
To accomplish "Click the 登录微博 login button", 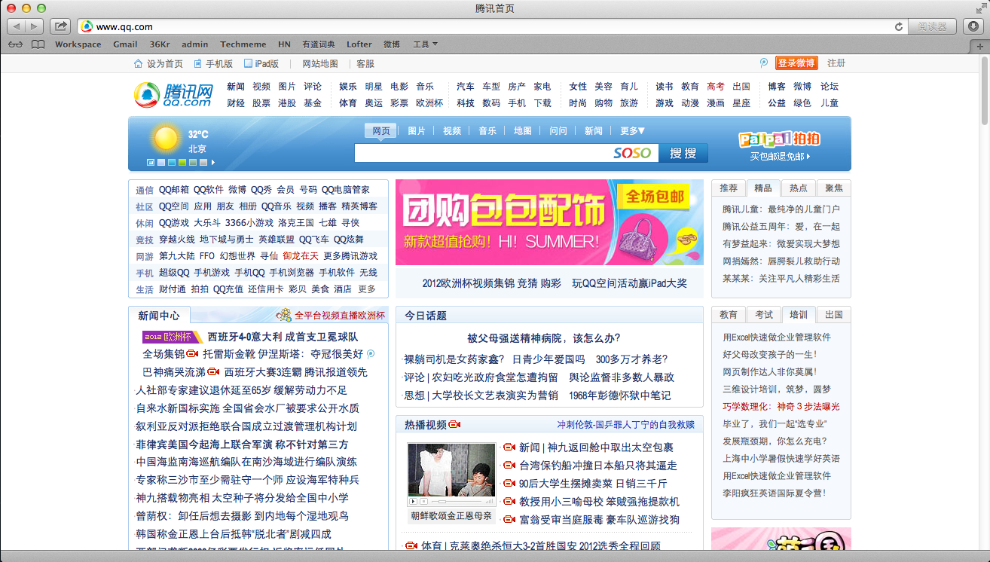I will [796, 63].
